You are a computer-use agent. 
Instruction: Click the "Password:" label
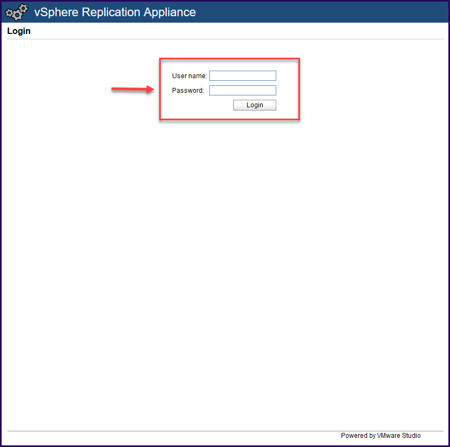(188, 91)
